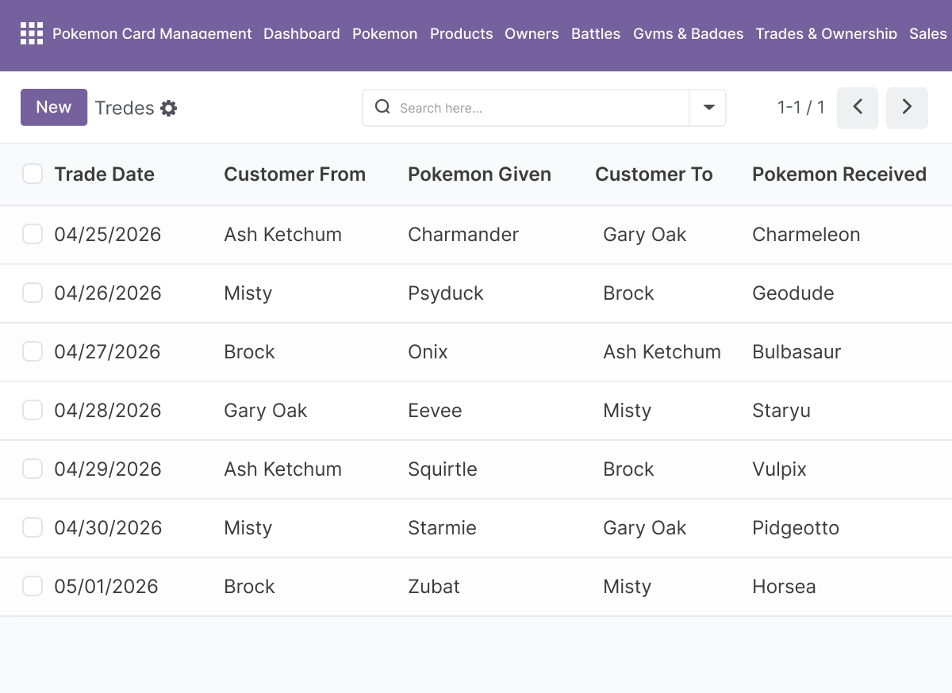Click the Horsea cell
The image size is (952, 693).
point(784,587)
